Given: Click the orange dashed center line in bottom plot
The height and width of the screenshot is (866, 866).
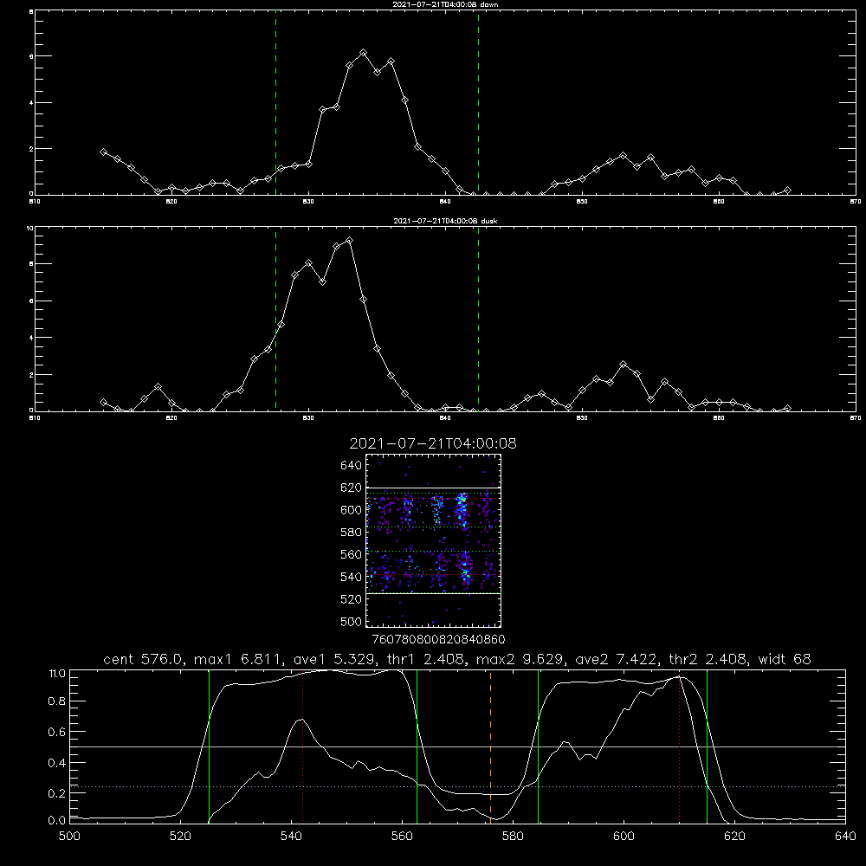Looking at the screenshot, I should (x=490, y=746).
